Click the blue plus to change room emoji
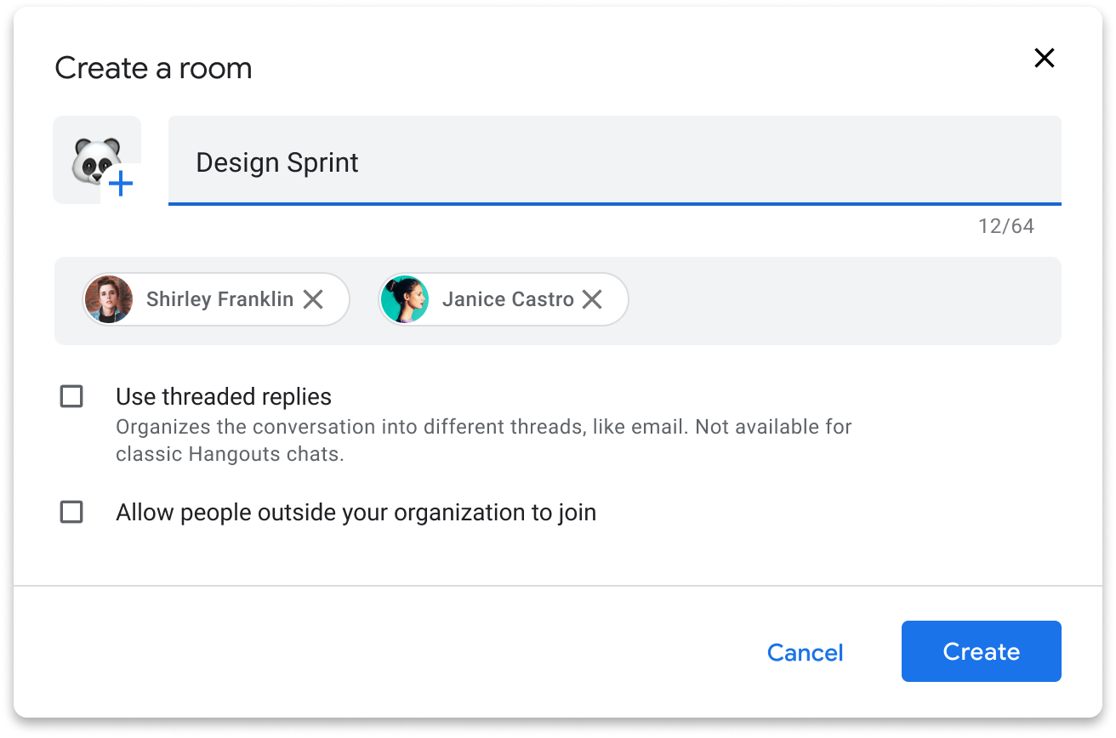This screenshot has width=1116, height=738. click(x=122, y=184)
